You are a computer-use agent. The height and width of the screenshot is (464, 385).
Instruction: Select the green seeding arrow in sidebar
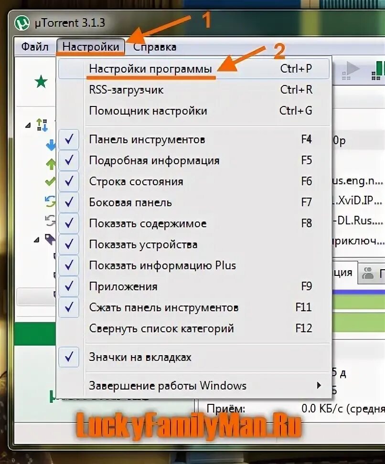click(x=51, y=164)
